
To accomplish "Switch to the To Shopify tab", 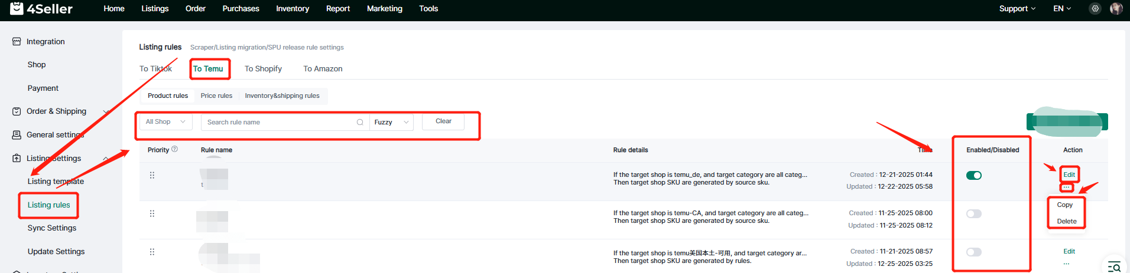I will (263, 69).
